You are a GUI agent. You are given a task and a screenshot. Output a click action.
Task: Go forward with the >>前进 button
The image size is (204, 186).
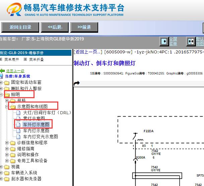pyautogui.click(x=84, y=27)
